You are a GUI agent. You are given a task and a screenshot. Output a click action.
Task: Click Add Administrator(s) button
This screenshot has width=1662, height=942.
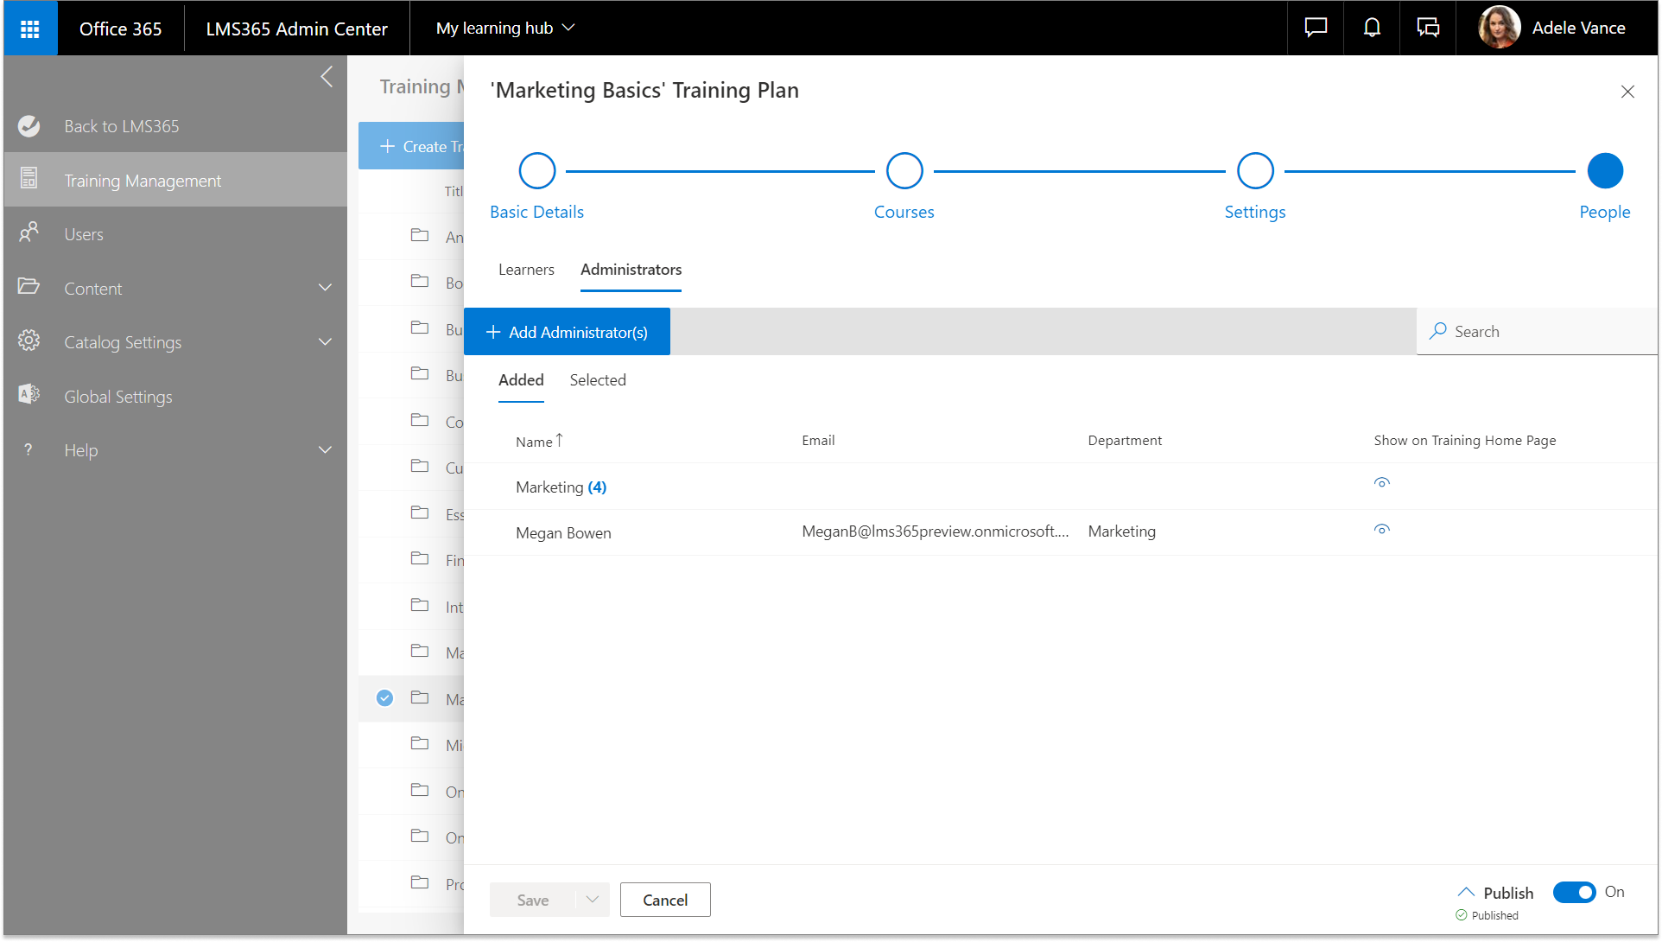coord(567,332)
